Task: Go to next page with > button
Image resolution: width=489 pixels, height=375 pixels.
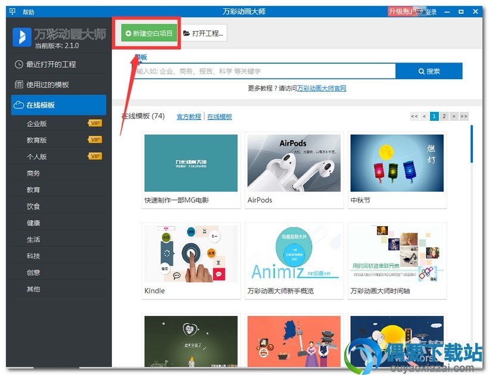Action: [x=454, y=117]
